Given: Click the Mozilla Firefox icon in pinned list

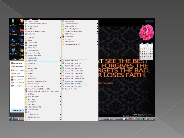Looking at the screenshot, I should tap(12, 63).
